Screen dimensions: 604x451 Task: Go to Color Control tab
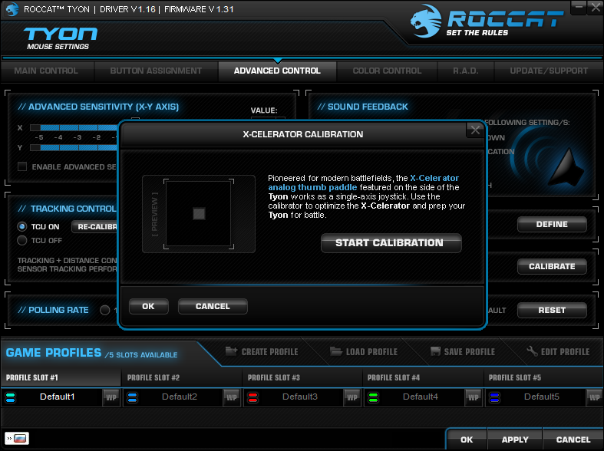point(387,71)
